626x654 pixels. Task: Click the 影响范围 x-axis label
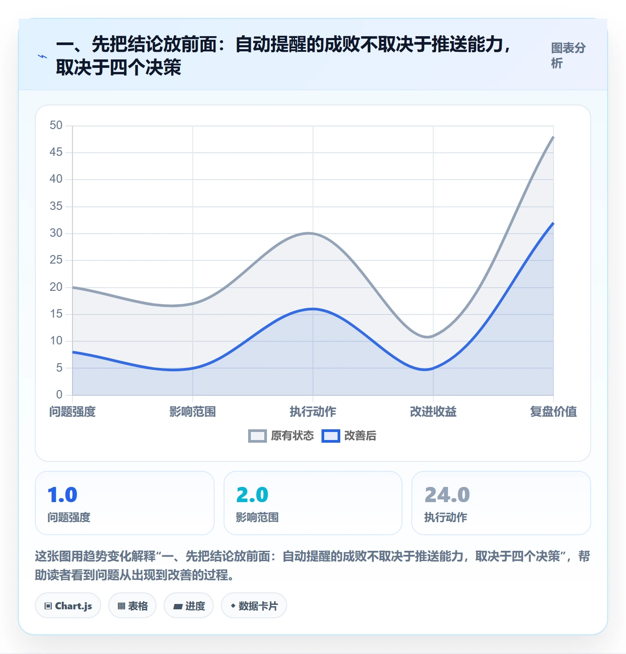(x=193, y=411)
